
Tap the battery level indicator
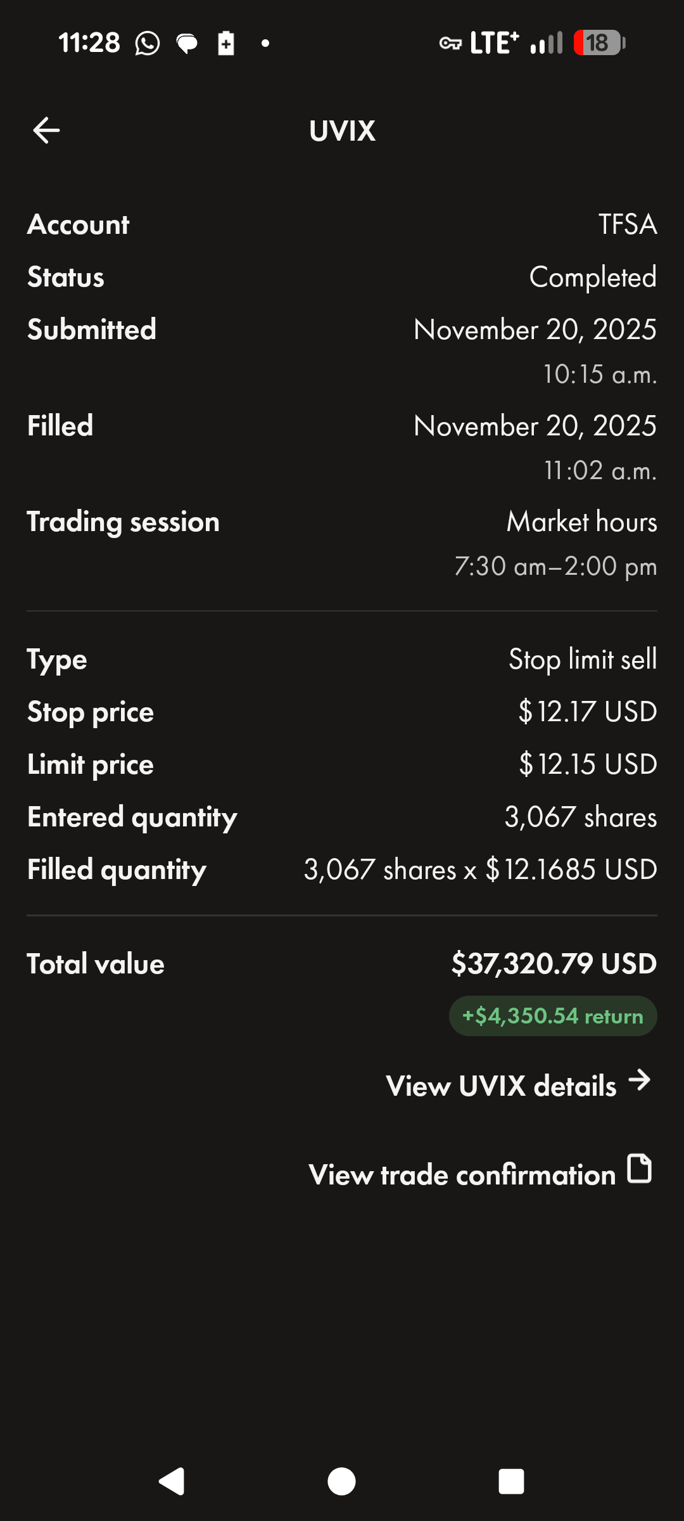coord(599,44)
